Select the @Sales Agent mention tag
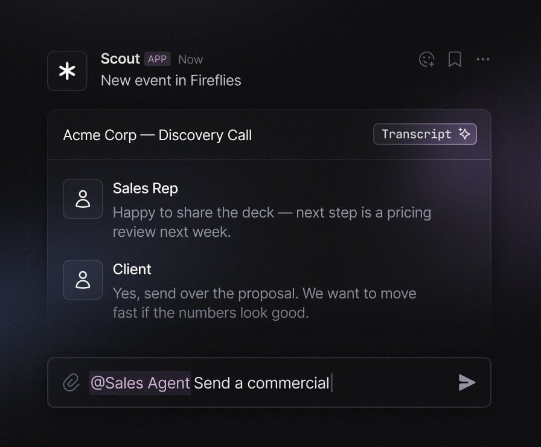 pos(140,383)
